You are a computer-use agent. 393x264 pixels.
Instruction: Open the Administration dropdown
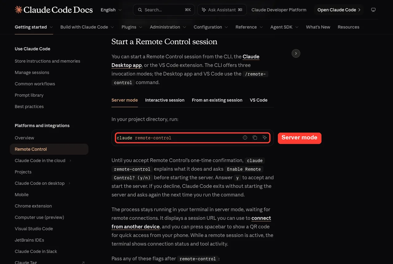click(x=168, y=27)
